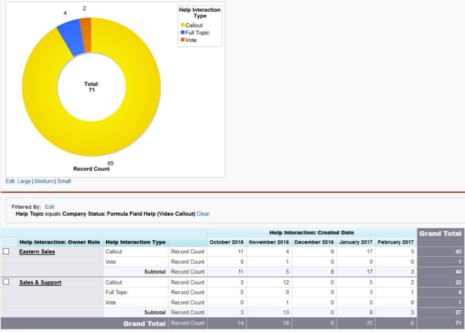465x332 pixels.
Task: Select the blue Full Topic donut slice
Action: click(x=71, y=37)
